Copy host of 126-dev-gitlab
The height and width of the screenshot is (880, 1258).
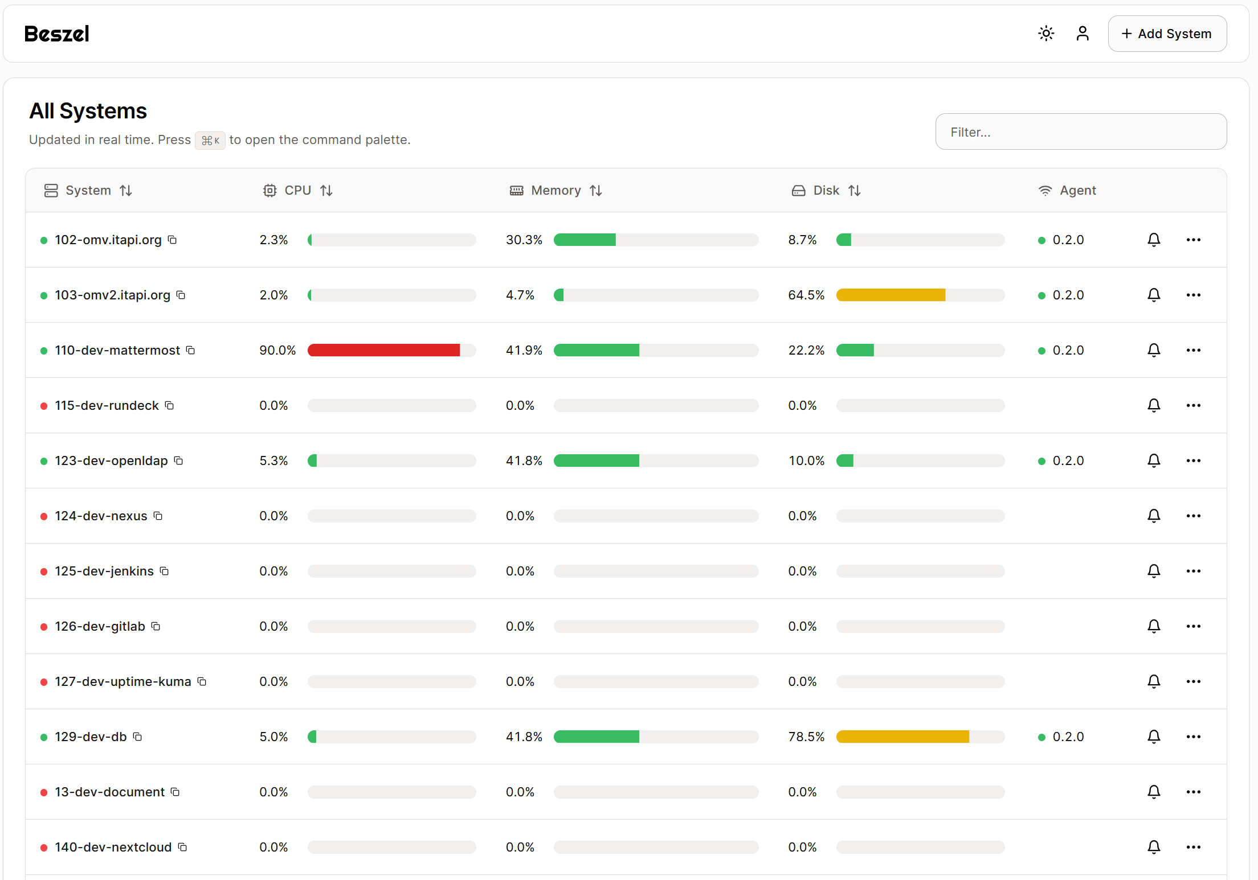click(x=156, y=626)
